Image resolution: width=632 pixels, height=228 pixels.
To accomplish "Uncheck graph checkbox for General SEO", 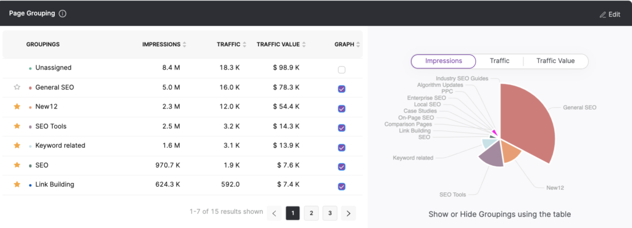I will tap(342, 89).
